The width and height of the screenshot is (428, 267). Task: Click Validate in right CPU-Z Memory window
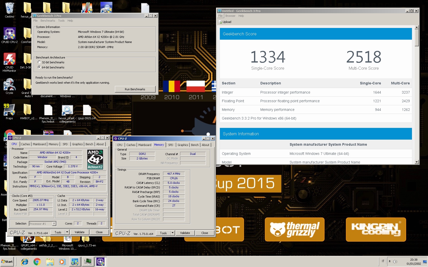(x=185, y=233)
